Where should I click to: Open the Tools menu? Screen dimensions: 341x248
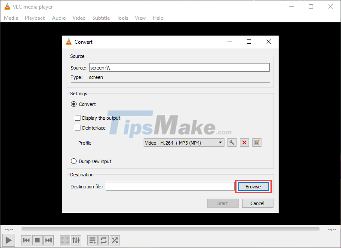(x=122, y=18)
